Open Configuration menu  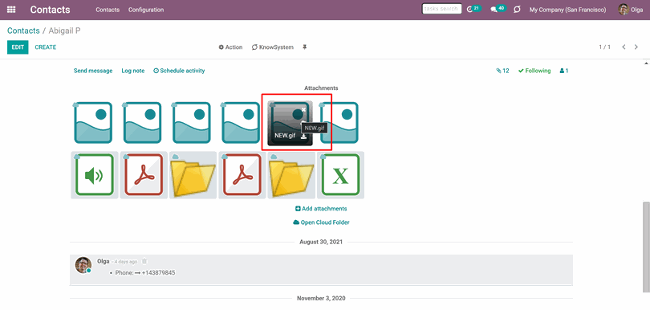146,10
